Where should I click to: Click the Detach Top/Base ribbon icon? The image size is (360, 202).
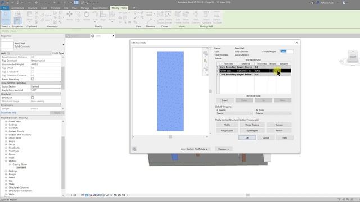click(x=217, y=17)
